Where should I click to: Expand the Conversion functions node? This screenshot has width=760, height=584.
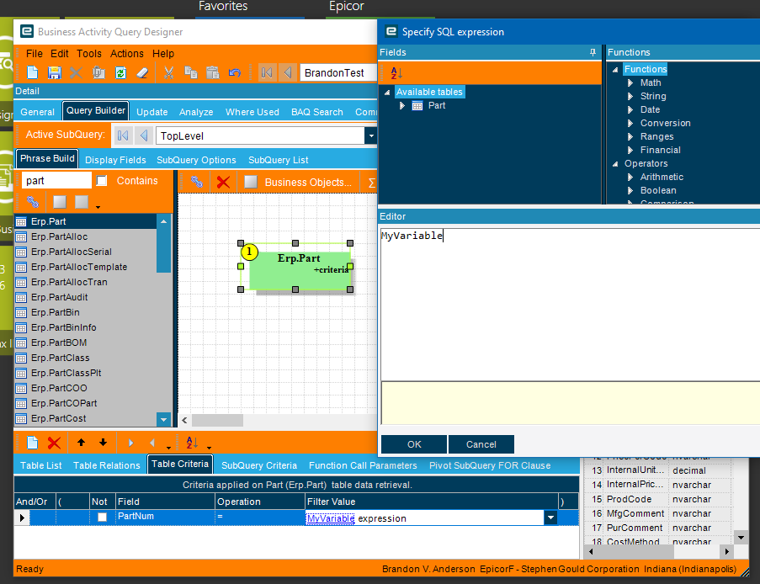[630, 123]
